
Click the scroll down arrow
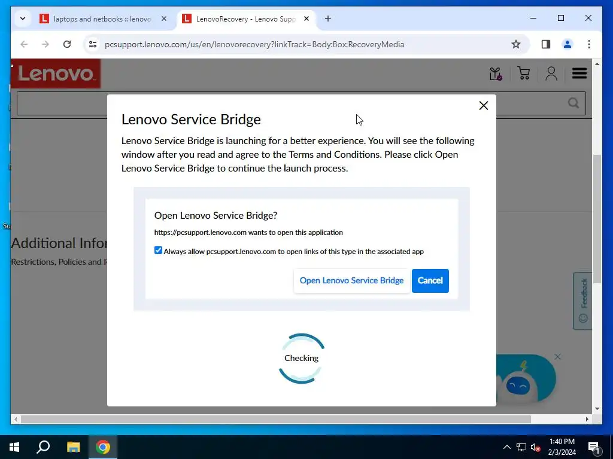pyautogui.click(x=597, y=409)
